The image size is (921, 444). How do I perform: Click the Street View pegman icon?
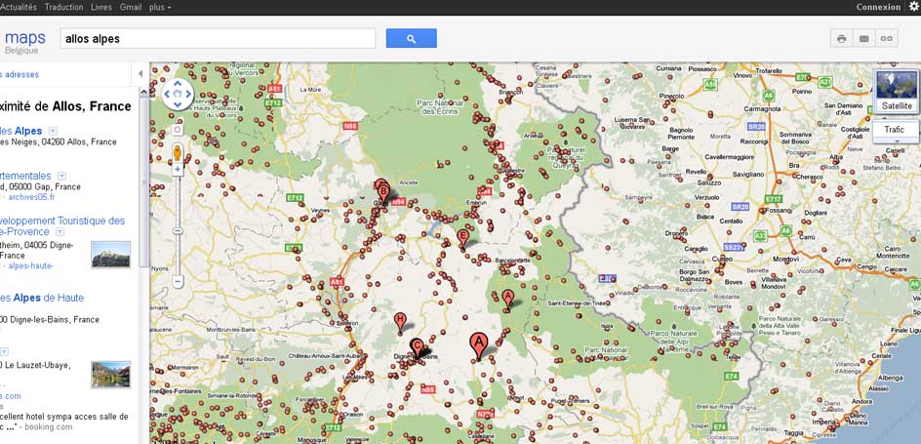pyautogui.click(x=178, y=152)
